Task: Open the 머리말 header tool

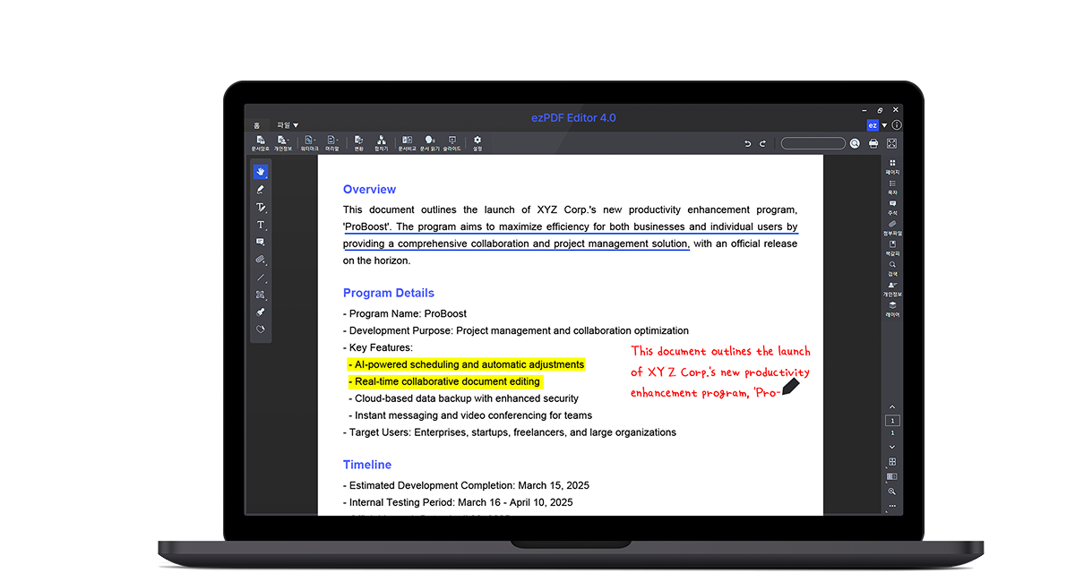Action: [x=332, y=143]
